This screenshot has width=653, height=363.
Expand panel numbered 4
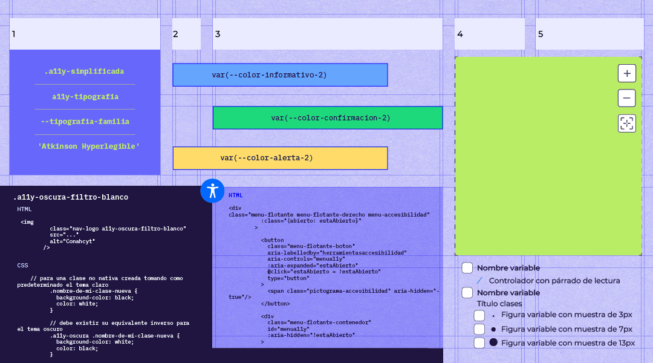click(x=489, y=34)
